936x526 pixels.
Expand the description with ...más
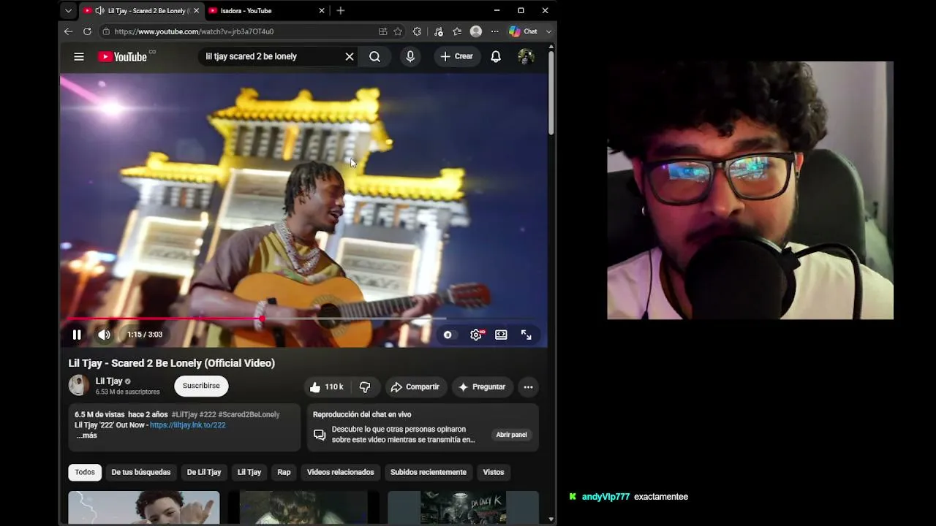click(x=86, y=435)
